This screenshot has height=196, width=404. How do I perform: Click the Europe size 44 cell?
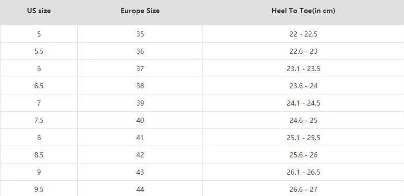(140, 188)
